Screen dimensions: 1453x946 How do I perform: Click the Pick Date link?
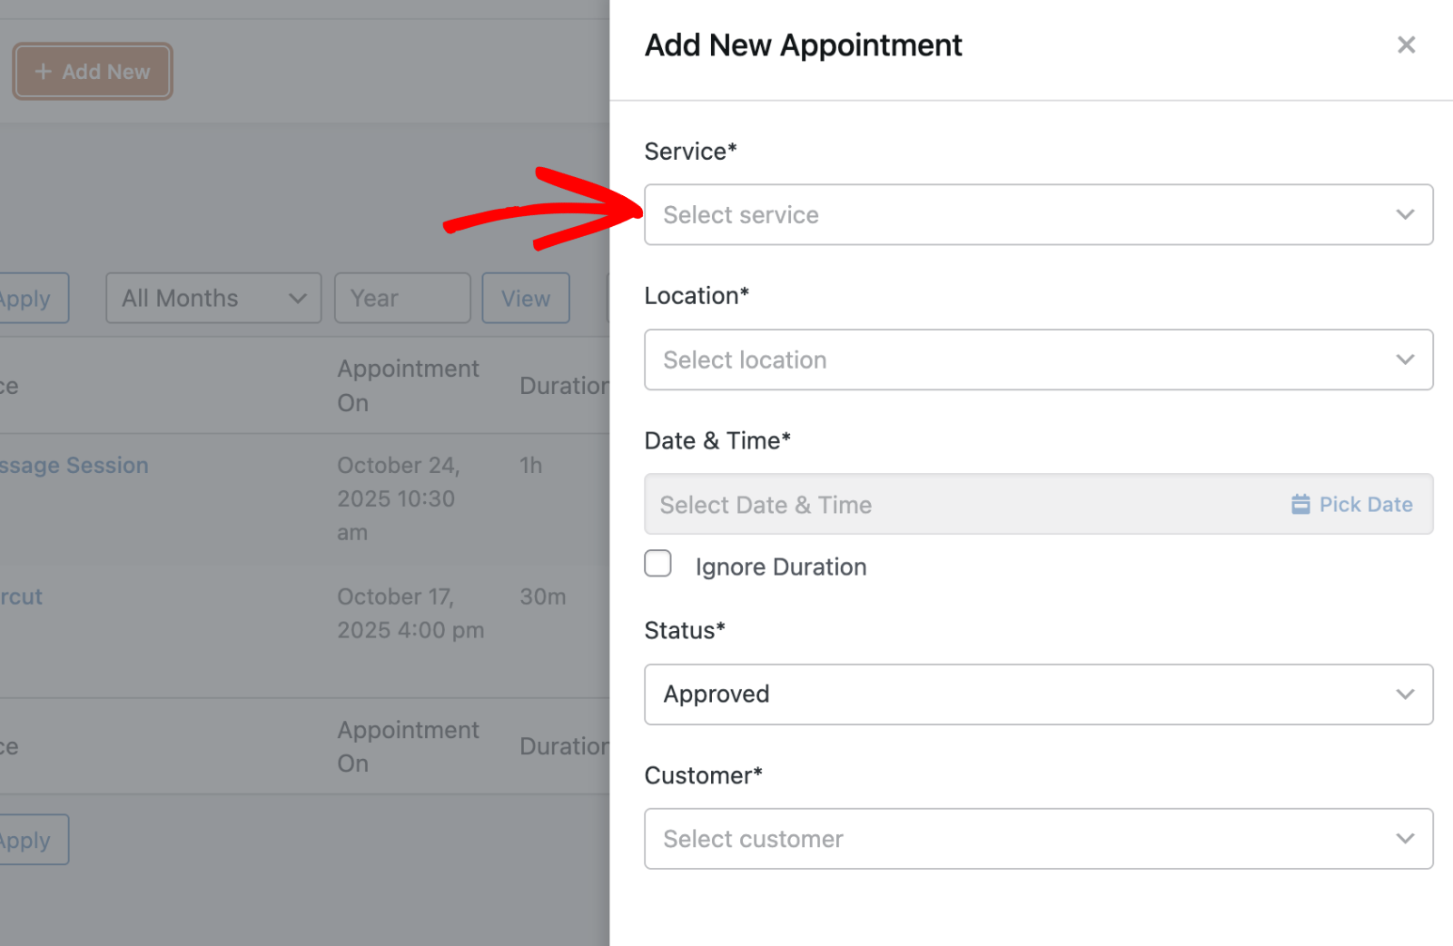(1365, 505)
